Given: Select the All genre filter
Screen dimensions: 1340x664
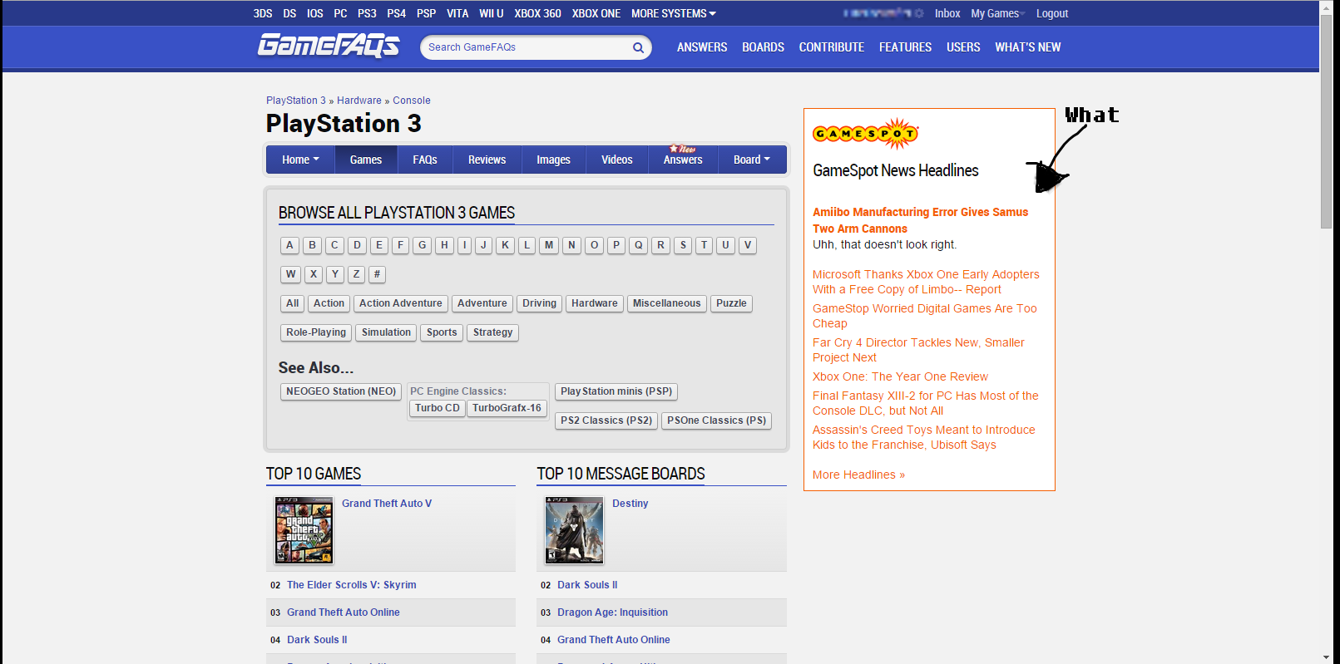Looking at the screenshot, I should click(x=293, y=303).
